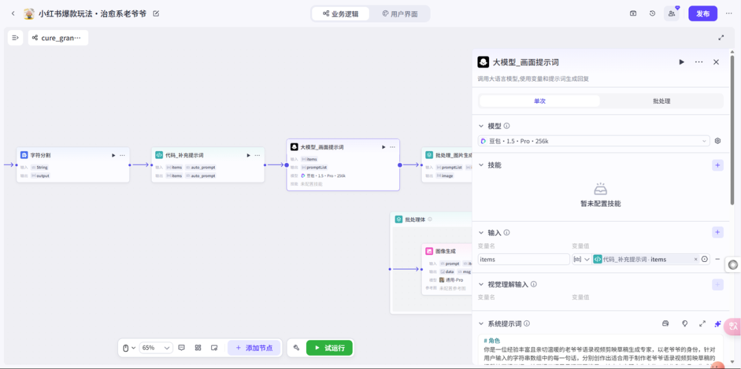Click the 批处理体 info icon
Screen dimensions: 741x369
430,219
